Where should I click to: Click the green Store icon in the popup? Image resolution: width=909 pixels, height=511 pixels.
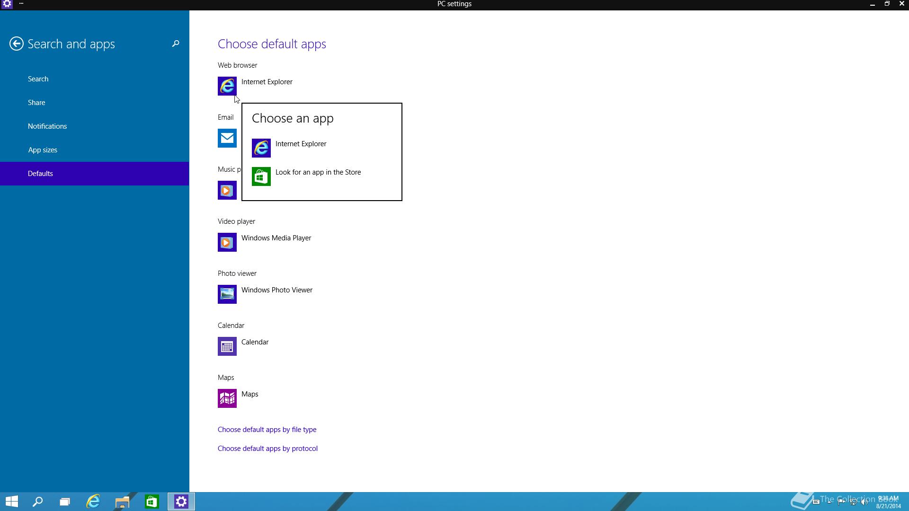click(261, 176)
